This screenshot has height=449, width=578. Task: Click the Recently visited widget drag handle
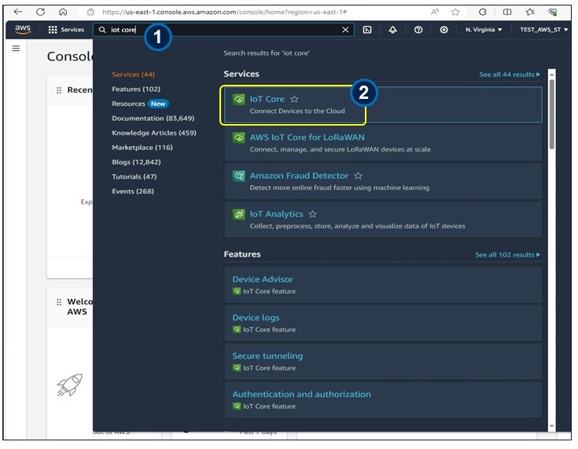coord(59,90)
